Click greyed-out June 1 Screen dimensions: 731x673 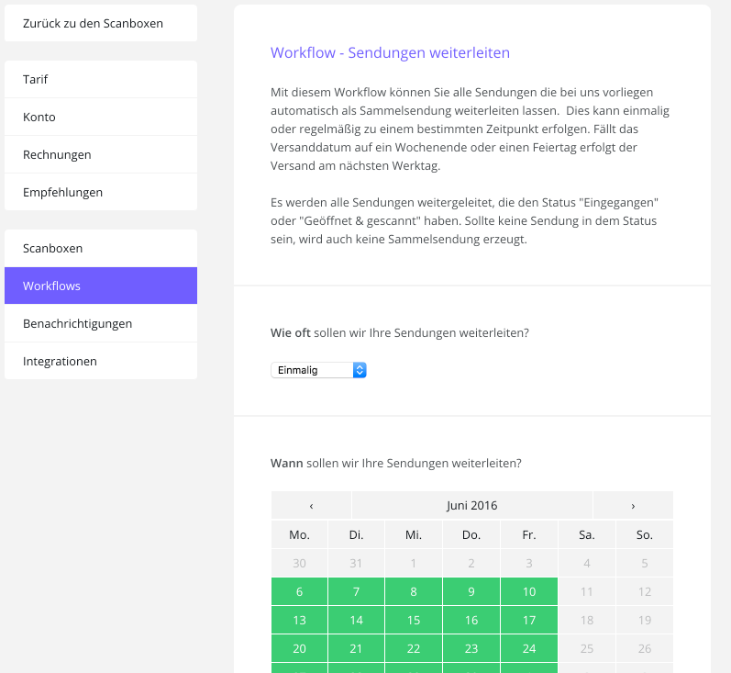414,564
